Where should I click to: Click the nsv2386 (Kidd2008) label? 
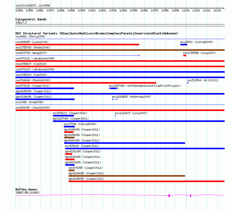30,102
